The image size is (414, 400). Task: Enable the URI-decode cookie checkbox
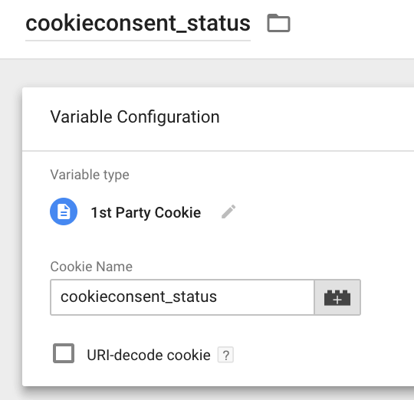(x=64, y=353)
